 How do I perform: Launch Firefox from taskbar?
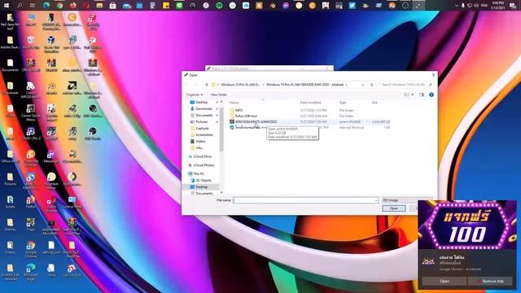[72, 6]
